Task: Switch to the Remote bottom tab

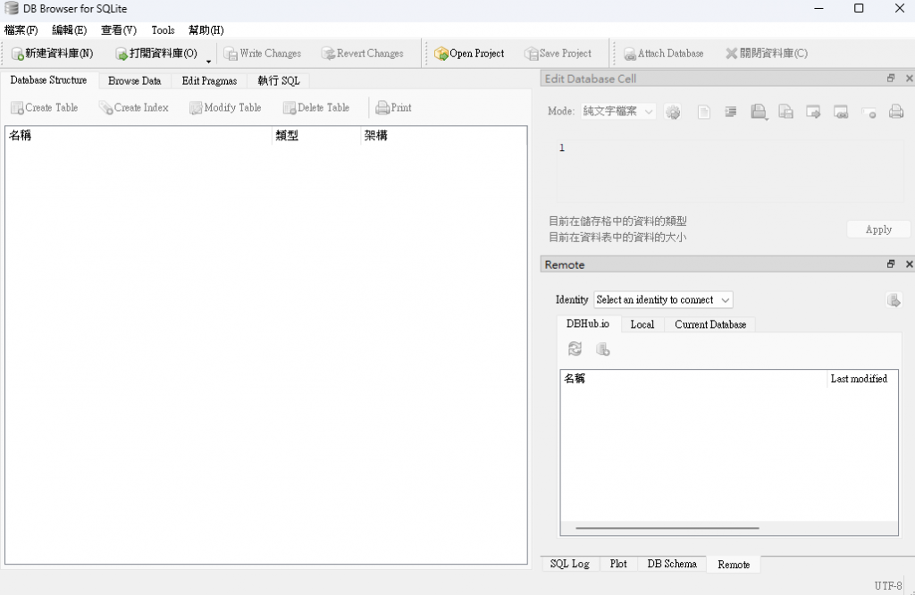Action: click(x=734, y=565)
